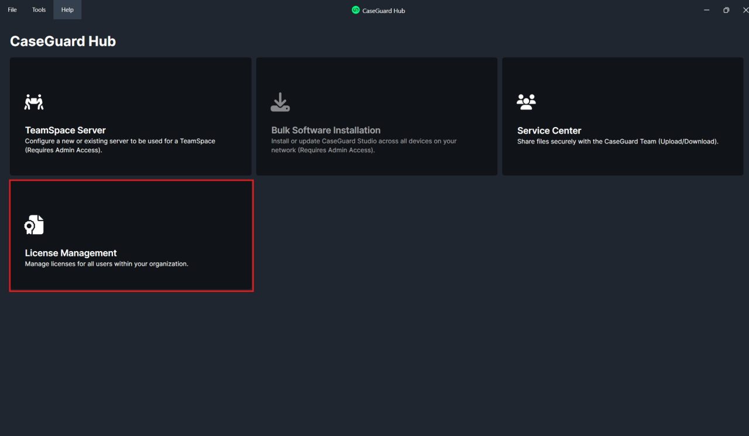
Task: Open the File menu
Action: point(12,10)
